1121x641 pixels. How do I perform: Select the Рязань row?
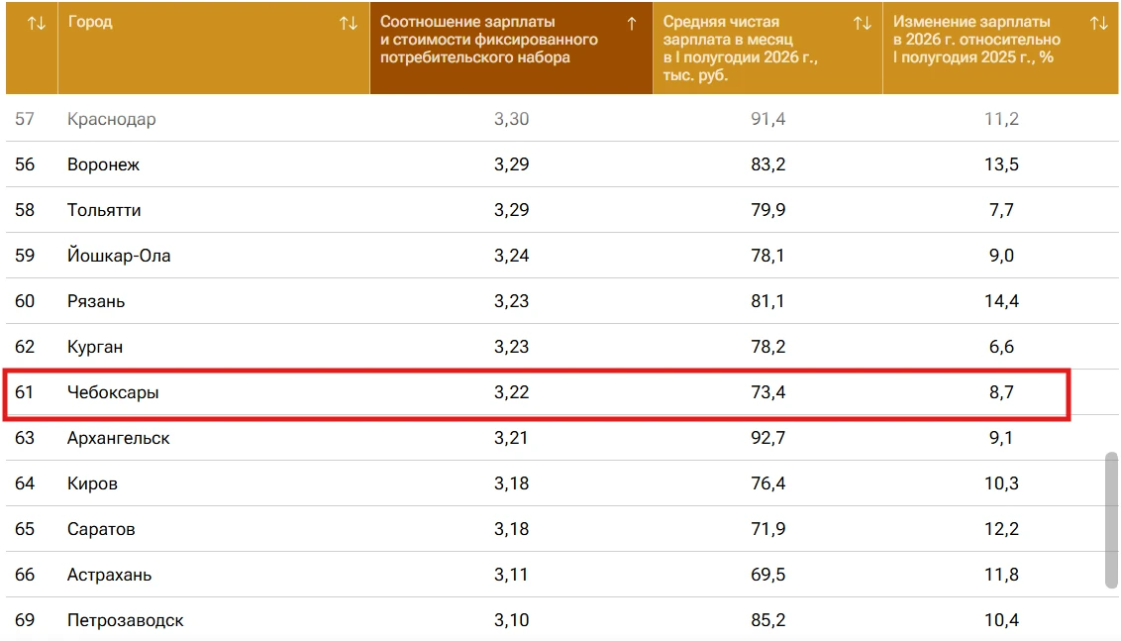[561, 301]
